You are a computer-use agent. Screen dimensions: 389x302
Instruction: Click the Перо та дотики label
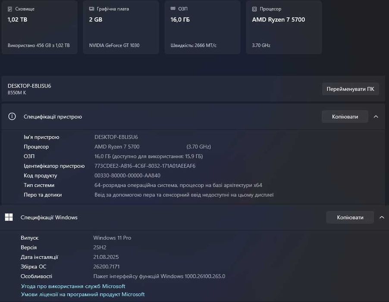click(43, 195)
